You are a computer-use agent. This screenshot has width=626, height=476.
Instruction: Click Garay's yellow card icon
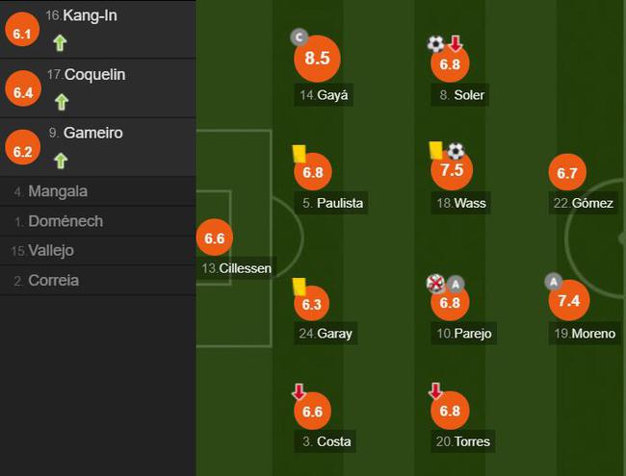(299, 287)
